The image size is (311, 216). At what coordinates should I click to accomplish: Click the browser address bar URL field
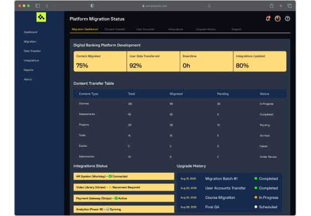[155, 6]
